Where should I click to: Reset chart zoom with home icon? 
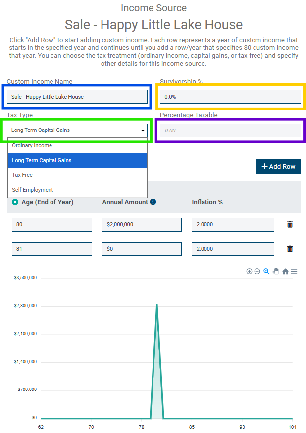[x=285, y=271]
